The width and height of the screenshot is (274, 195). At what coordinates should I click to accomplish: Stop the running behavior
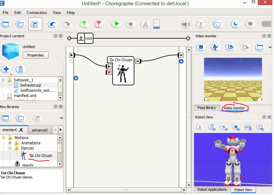(x=131, y=24)
